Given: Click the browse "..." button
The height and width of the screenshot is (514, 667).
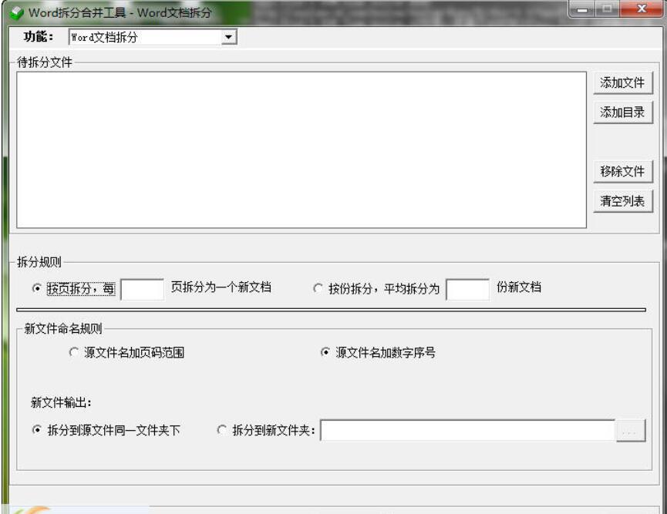Looking at the screenshot, I should coord(631,431).
